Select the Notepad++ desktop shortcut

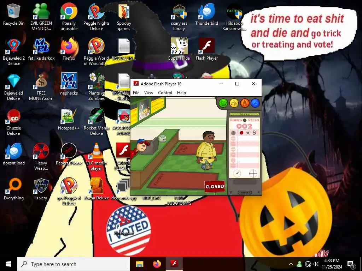tap(69, 119)
